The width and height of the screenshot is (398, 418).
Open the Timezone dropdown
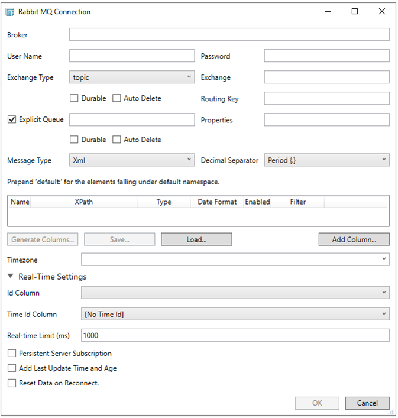click(x=235, y=260)
